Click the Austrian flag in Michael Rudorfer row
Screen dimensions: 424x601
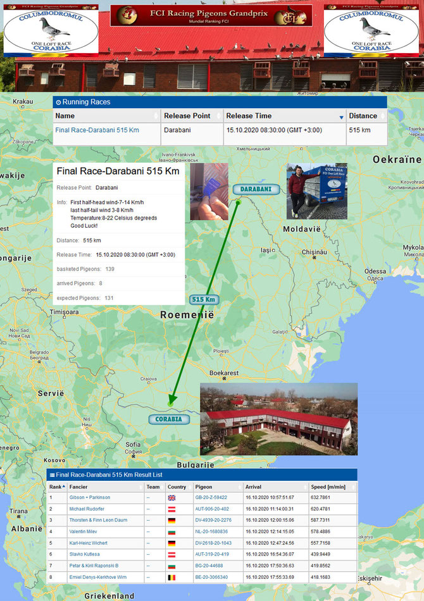click(171, 509)
